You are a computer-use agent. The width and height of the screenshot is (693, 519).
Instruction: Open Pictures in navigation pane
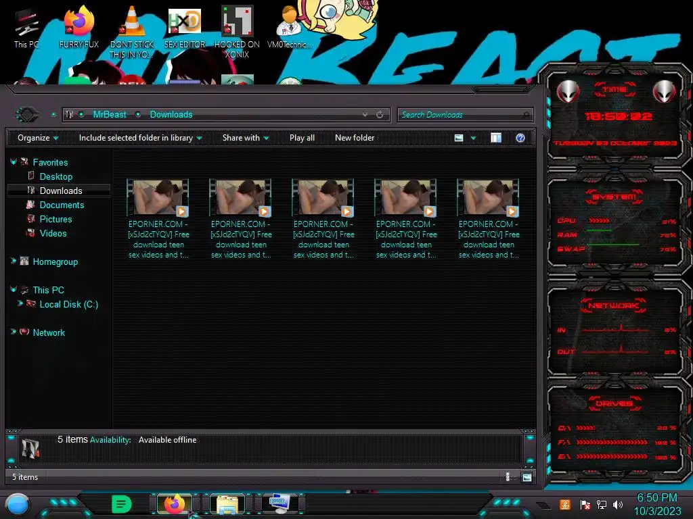click(55, 219)
